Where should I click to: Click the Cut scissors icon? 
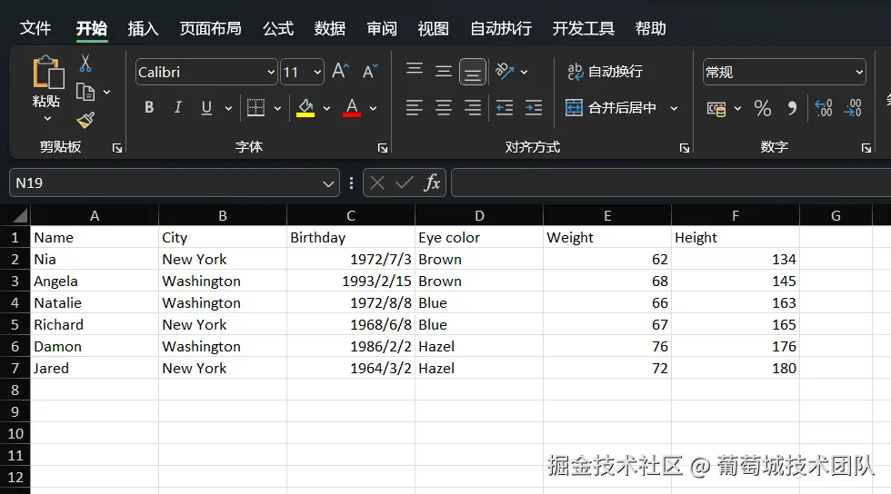[85, 63]
